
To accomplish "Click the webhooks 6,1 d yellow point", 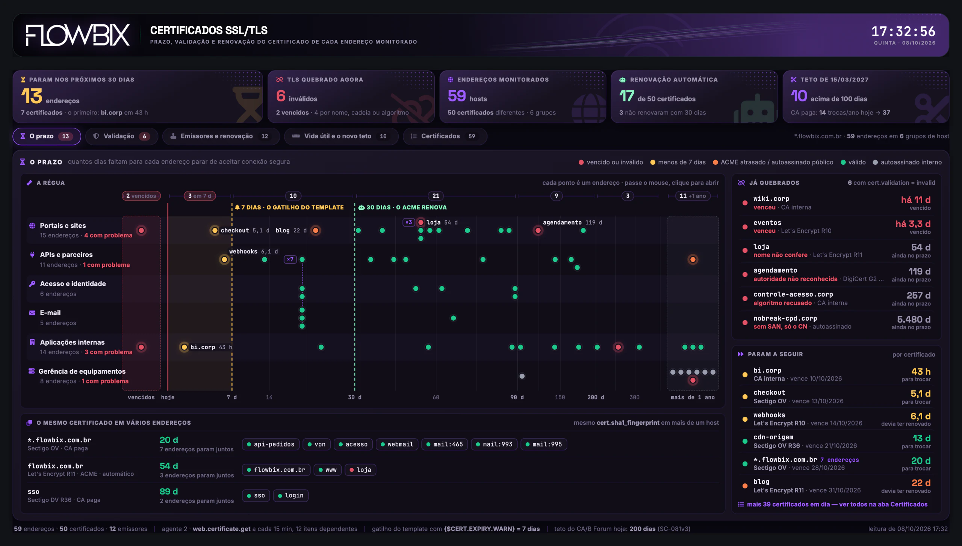I will pyautogui.click(x=224, y=259).
